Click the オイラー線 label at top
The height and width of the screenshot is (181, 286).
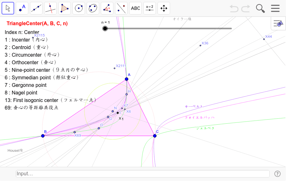tap(182, 19)
